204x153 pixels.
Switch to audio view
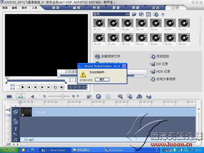tap(32, 96)
